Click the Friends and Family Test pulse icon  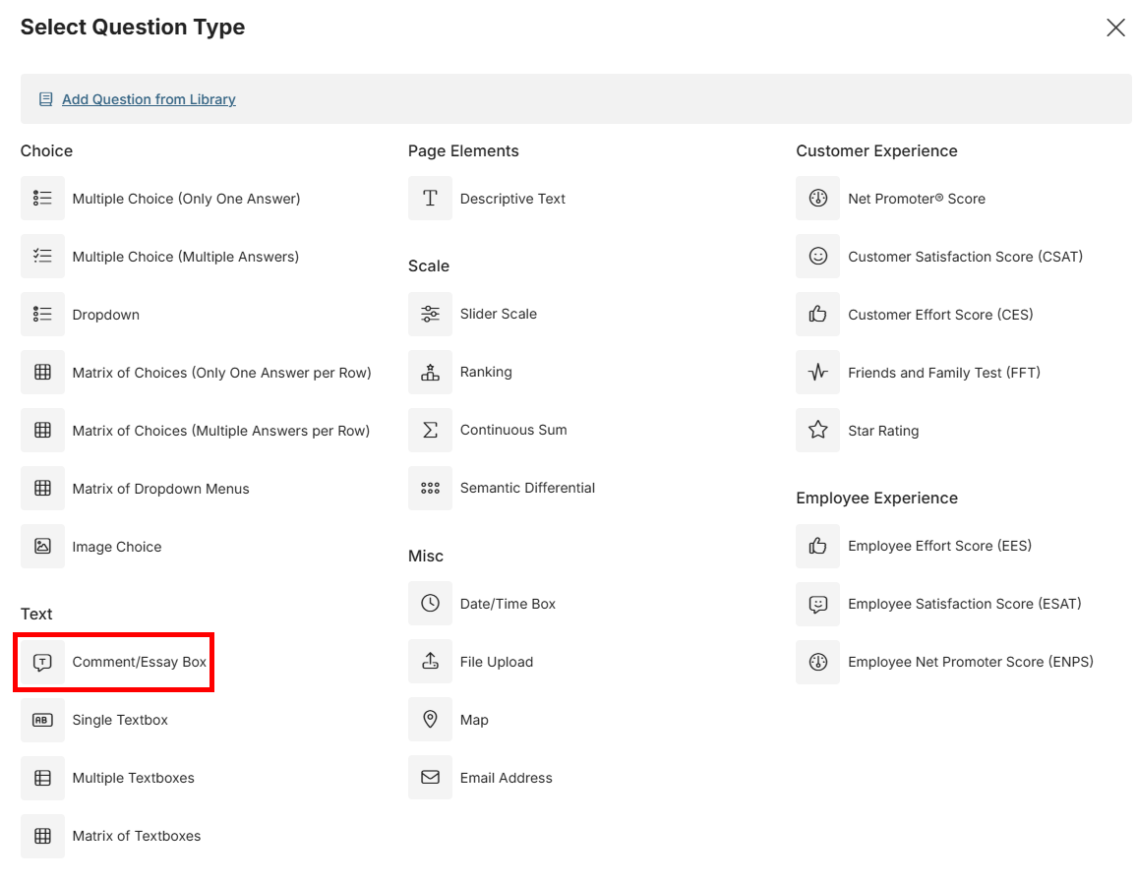(818, 372)
